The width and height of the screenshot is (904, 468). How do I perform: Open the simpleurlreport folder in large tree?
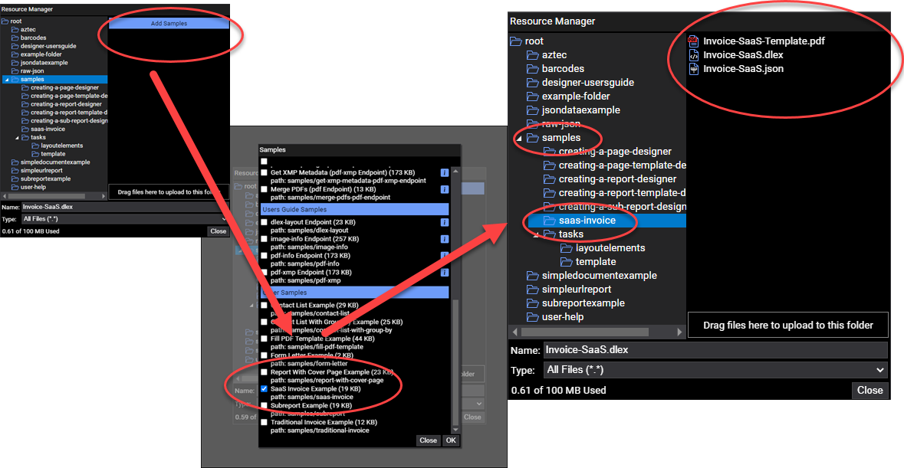tap(576, 290)
